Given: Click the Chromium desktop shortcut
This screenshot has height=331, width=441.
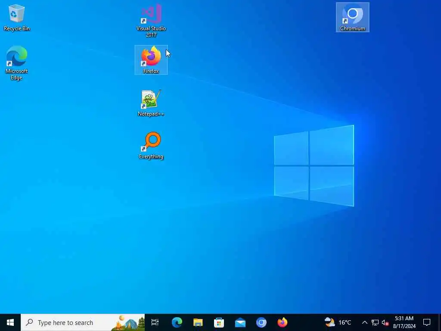Looking at the screenshot, I should pyautogui.click(x=352, y=17).
